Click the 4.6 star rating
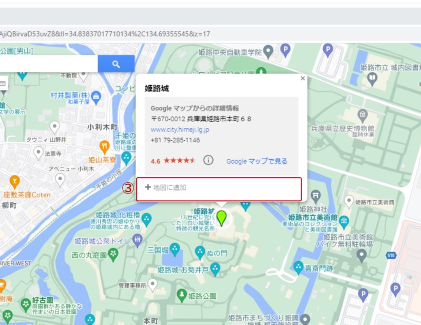Image resolution: width=421 pixels, height=325 pixels. pyautogui.click(x=173, y=161)
